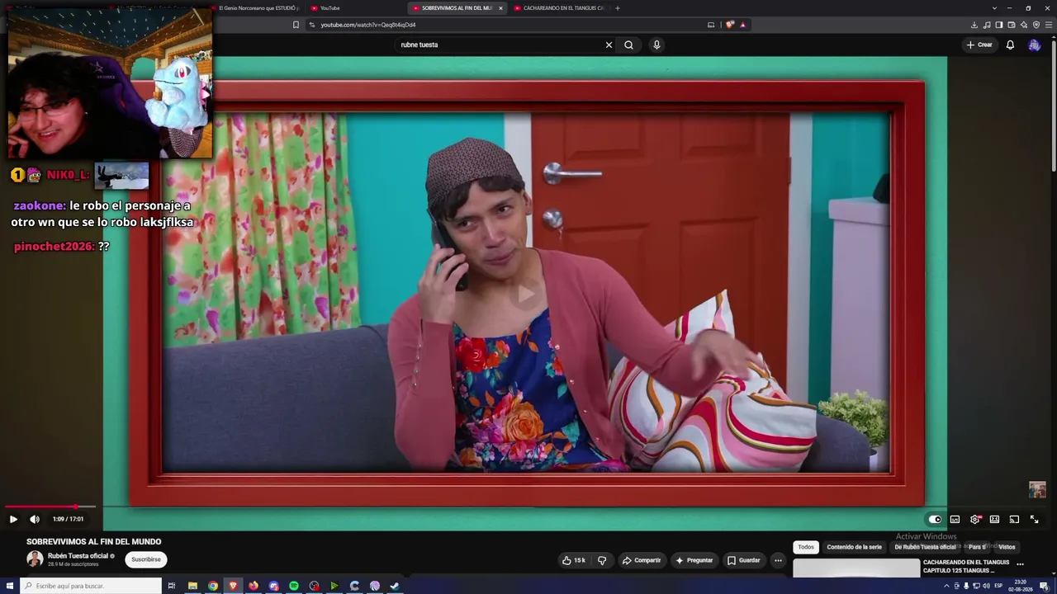Play the video with the play button
Image resolution: width=1057 pixels, height=594 pixels.
click(x=13, y=519)
